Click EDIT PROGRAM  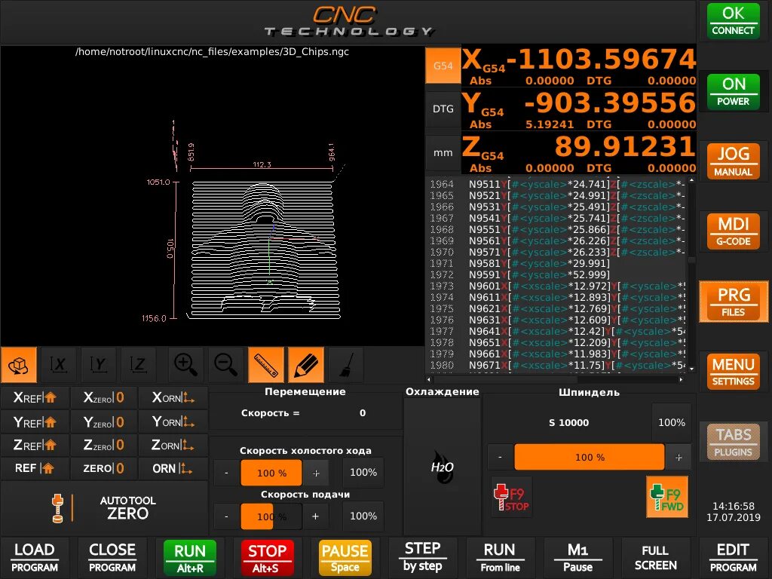pyautogui.click(x=733, y=557)
